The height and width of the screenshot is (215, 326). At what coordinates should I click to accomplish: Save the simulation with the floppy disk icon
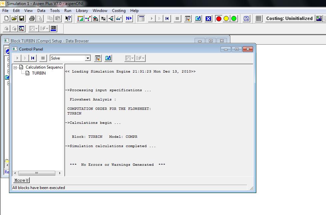22,18
